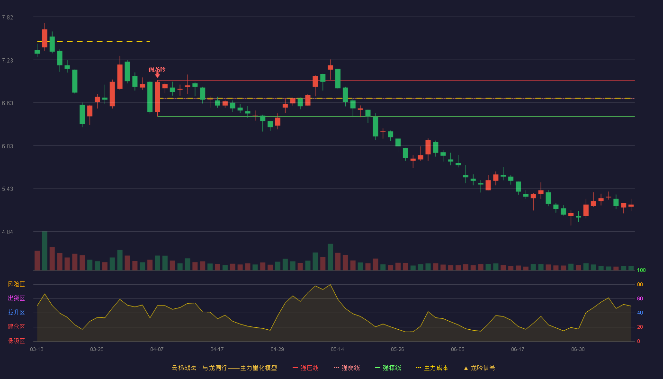663x379 pixels.
Task: Toggle the 主力成本 legend item
Action: click(432, 368)
